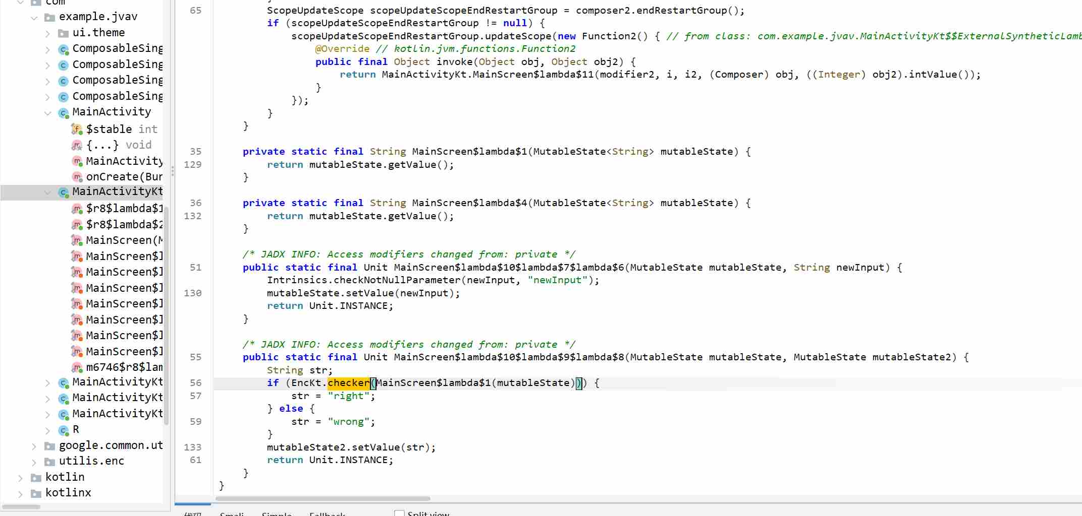The image size is (1082, 516).
Task: Enable the Split view checkbox
Action: click(x=399, y=513)
